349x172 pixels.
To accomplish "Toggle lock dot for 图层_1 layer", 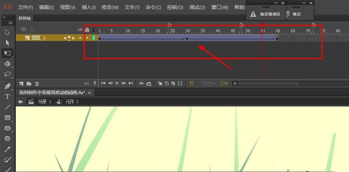I will pyautogui.click(x=87, y=38).
